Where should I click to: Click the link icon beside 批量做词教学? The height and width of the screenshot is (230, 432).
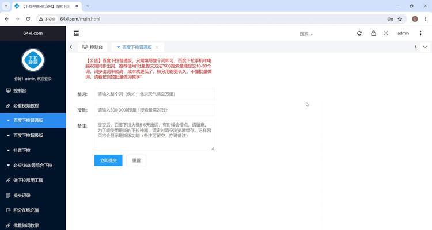8,225
